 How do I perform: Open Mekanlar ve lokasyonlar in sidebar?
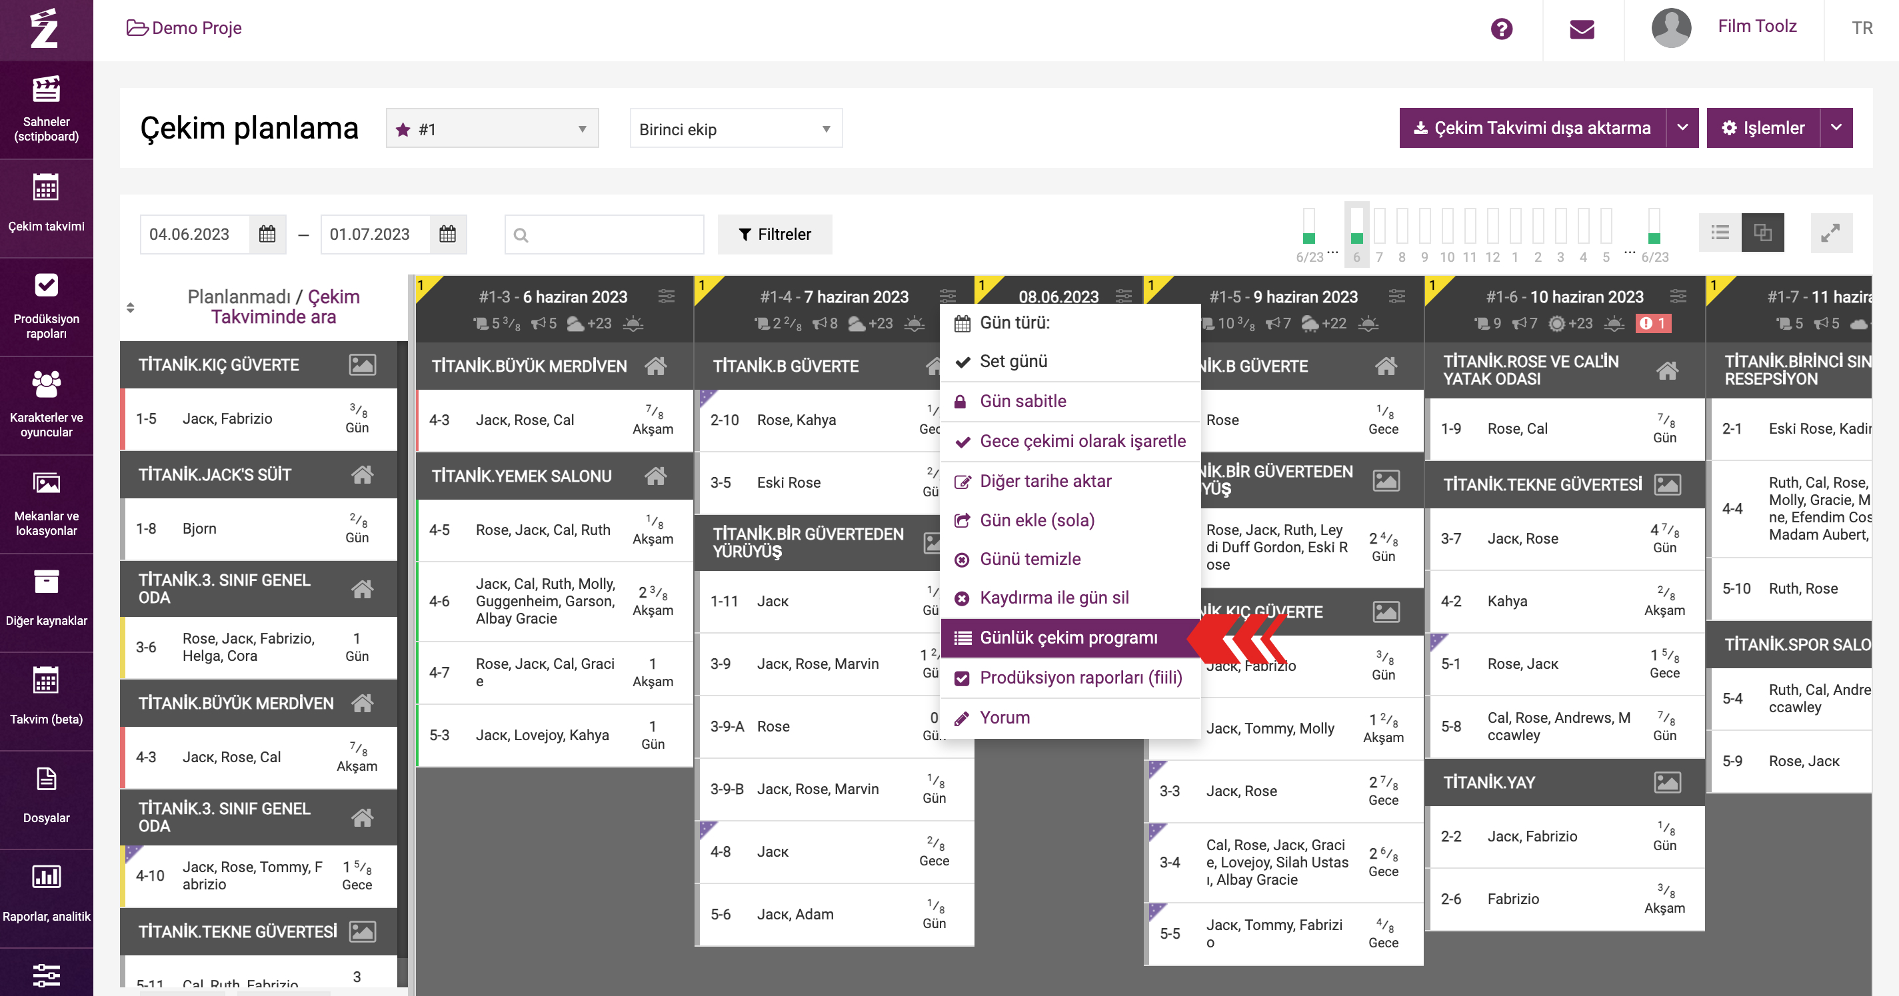pos(47,504)
